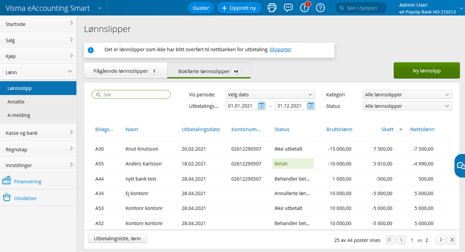The height and width of the screenshot is (252, 465).
Task: Click the Betalt status cell
Action: click(293, 163)
